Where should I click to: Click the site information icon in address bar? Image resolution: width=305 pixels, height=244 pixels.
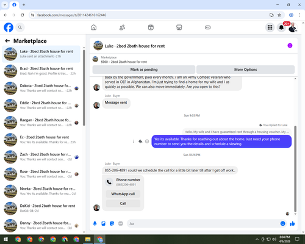33,15
